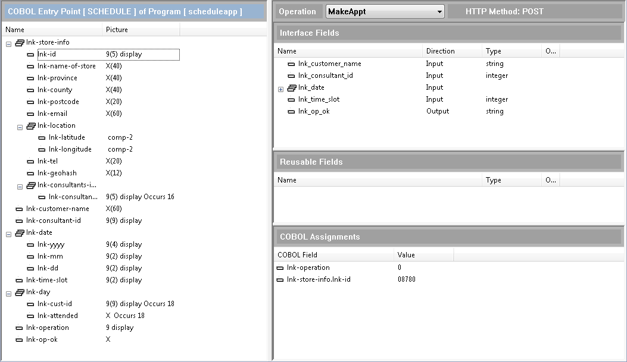Collapse the lnk-store-info tree node
The image size is (627, 362).
point(8,43)
